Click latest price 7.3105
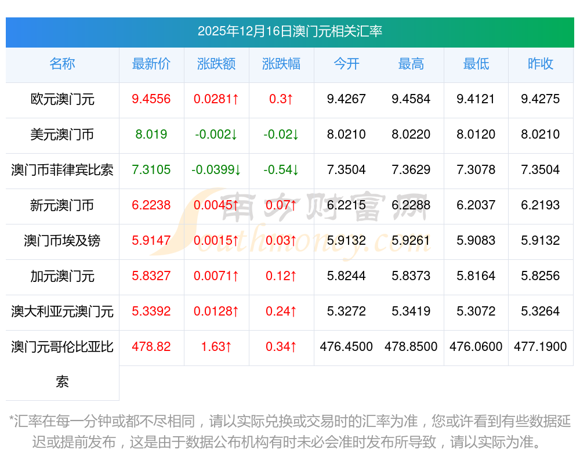This screenshot has height=460, width=580. [151, 169]
